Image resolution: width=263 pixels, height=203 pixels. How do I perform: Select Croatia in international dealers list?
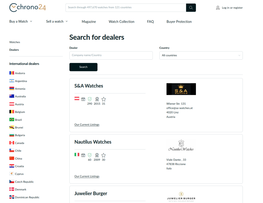point(20,166)
